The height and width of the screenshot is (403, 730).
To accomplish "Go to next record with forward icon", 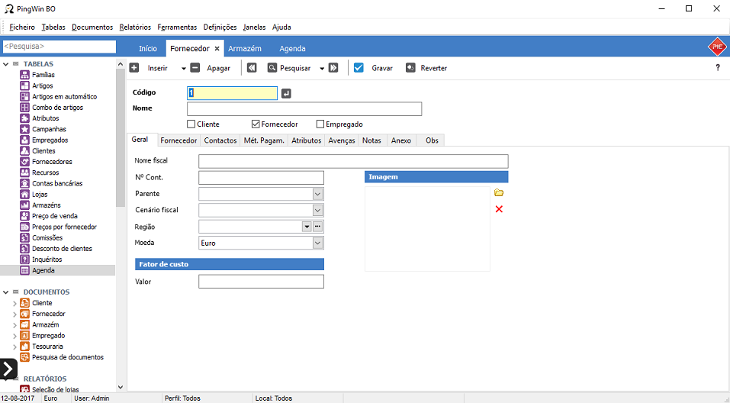I will tap(333, 68).
